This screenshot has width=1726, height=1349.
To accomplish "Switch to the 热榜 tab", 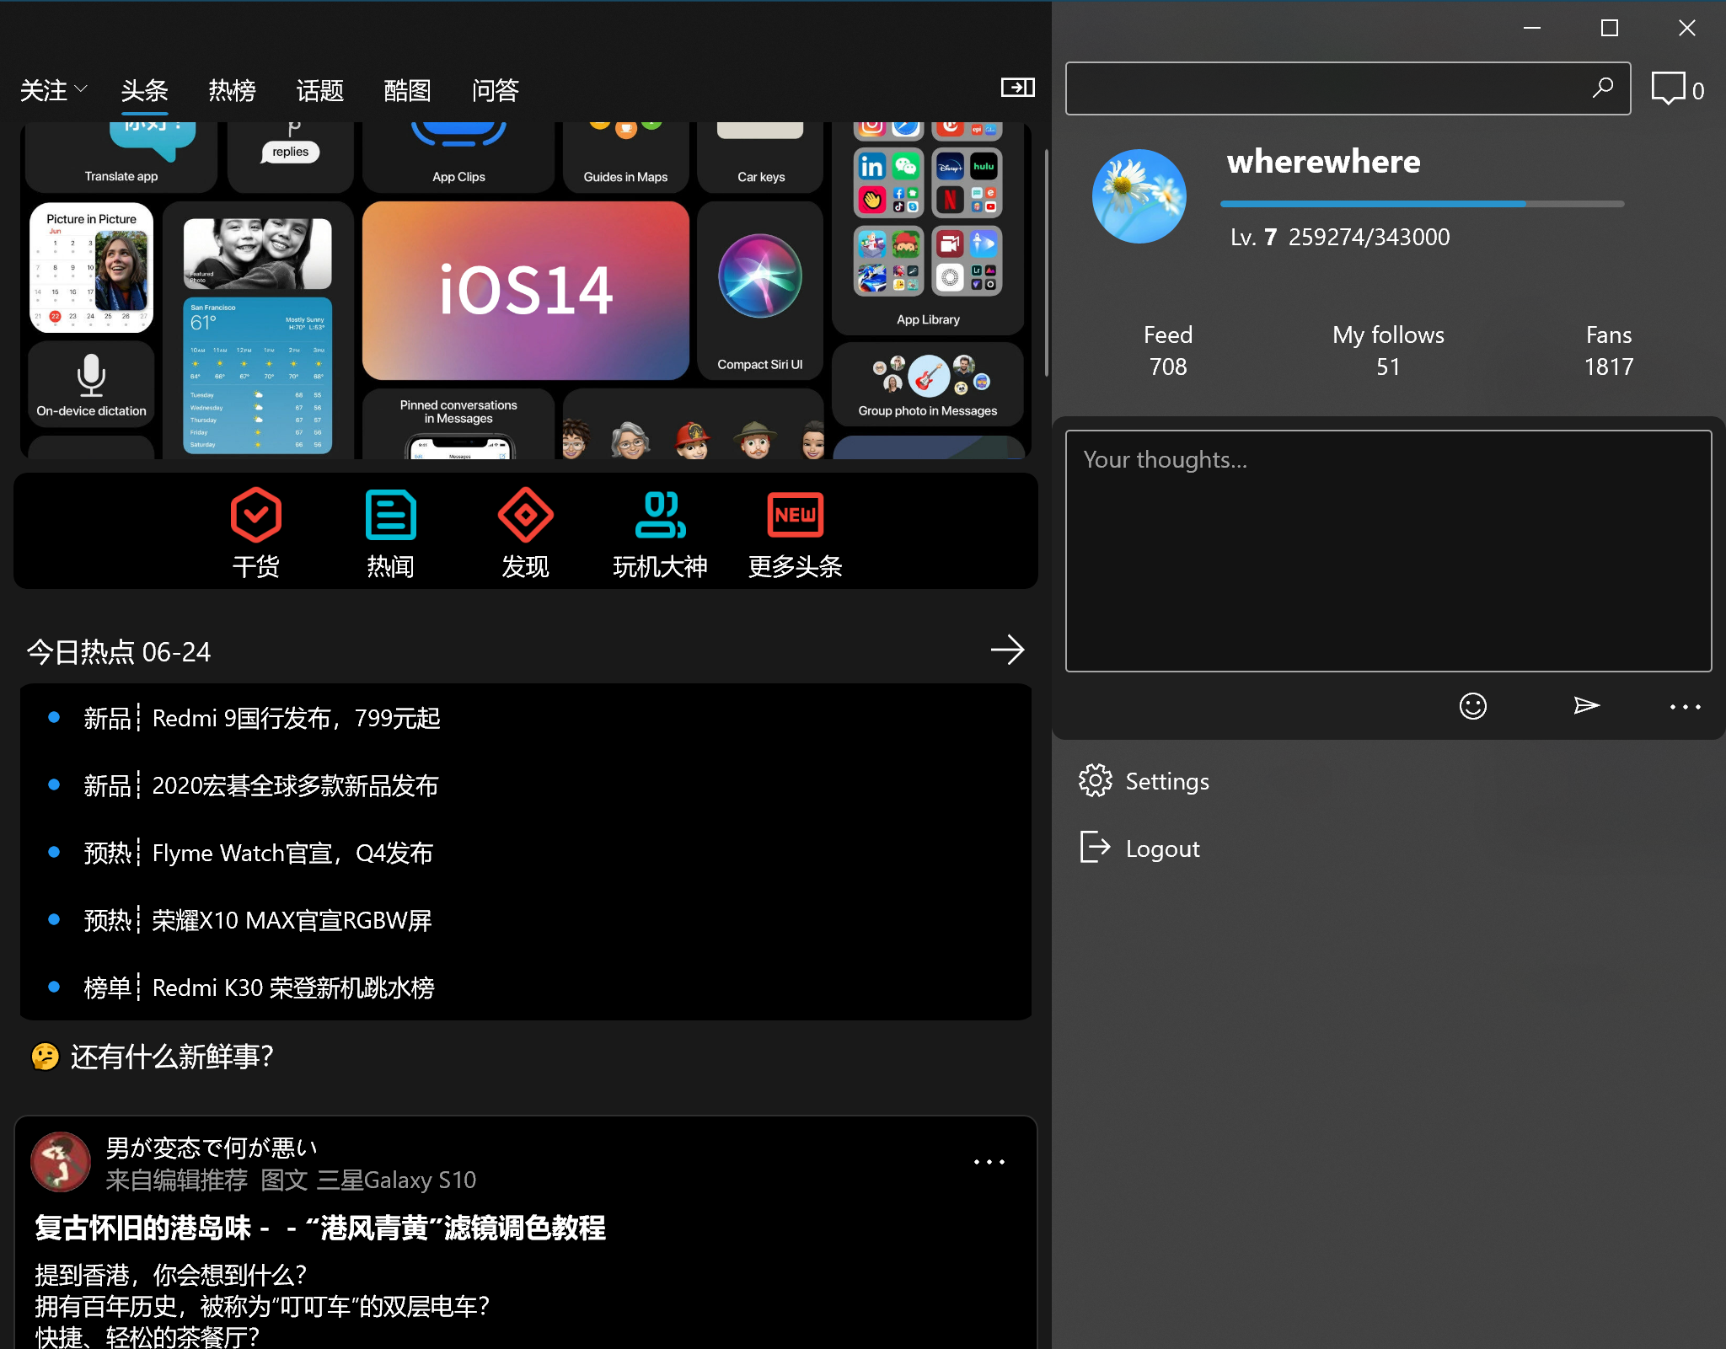I will click(232, 90).
